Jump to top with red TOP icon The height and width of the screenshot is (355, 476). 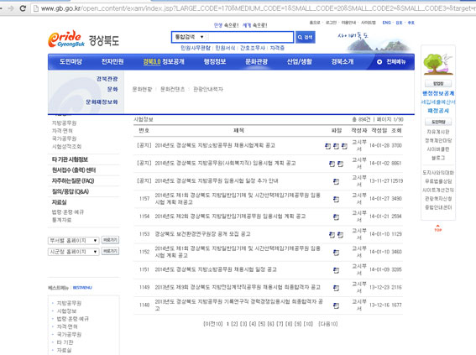[x=437, y=228]
